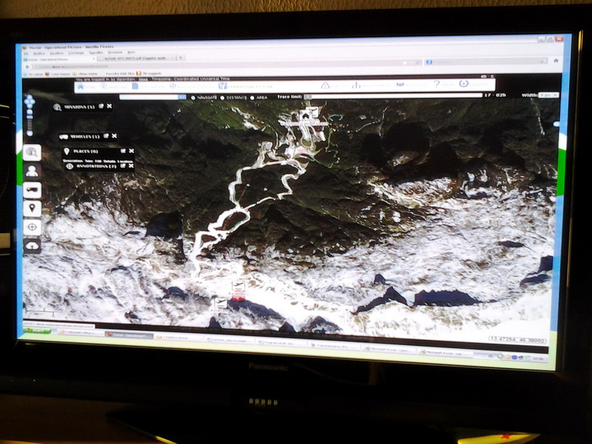Open the Help menu item
The image size is (592, 444).
click(x=438, y=85)
